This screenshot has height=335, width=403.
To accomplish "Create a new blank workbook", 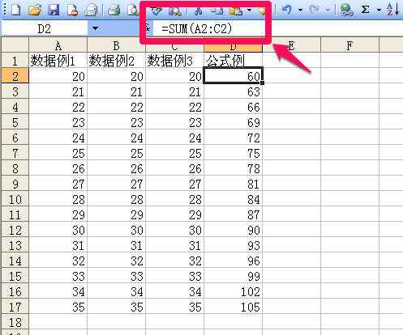I will pyautogui.click(x=15, y=10).
